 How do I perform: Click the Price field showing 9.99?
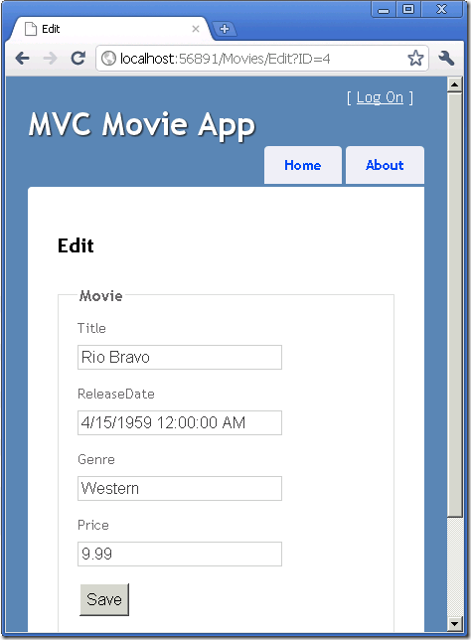tap(180, 554)
